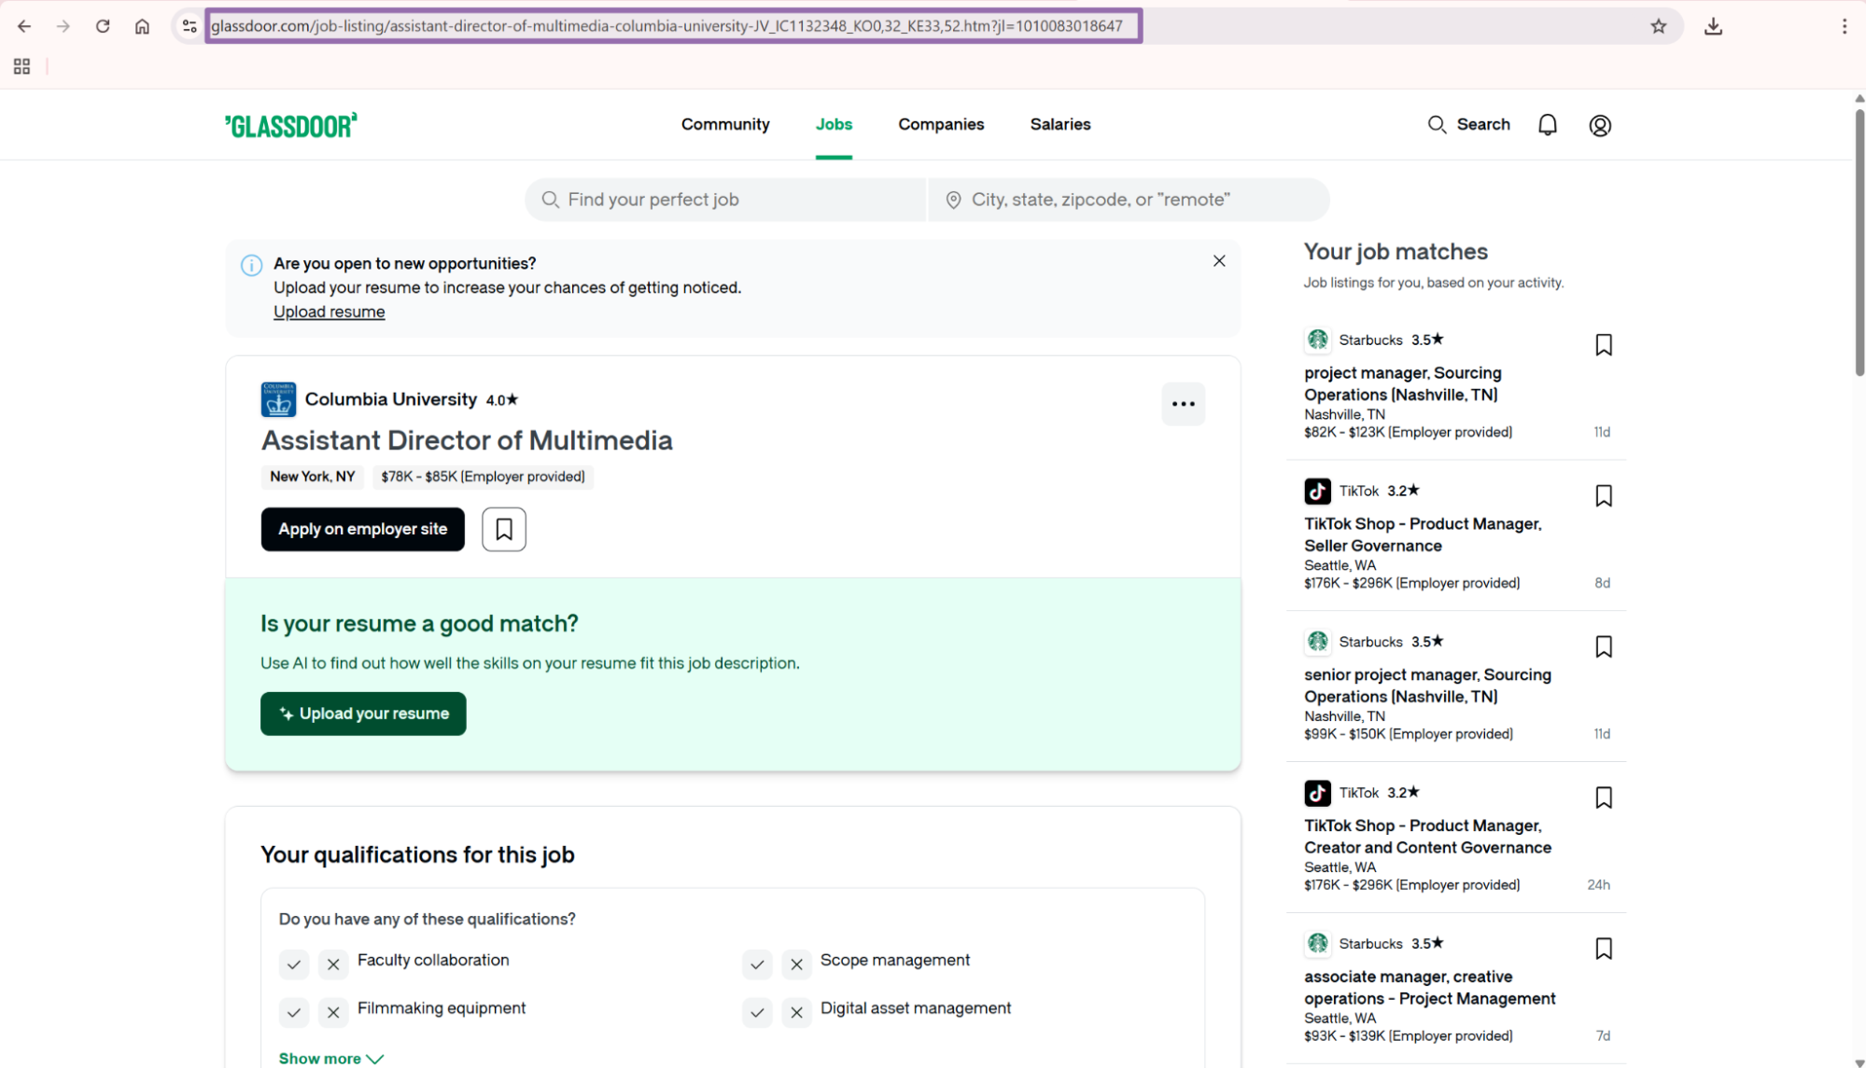
Task: Focus the Find your perfect job field
Action: click(x=725, y=200)
